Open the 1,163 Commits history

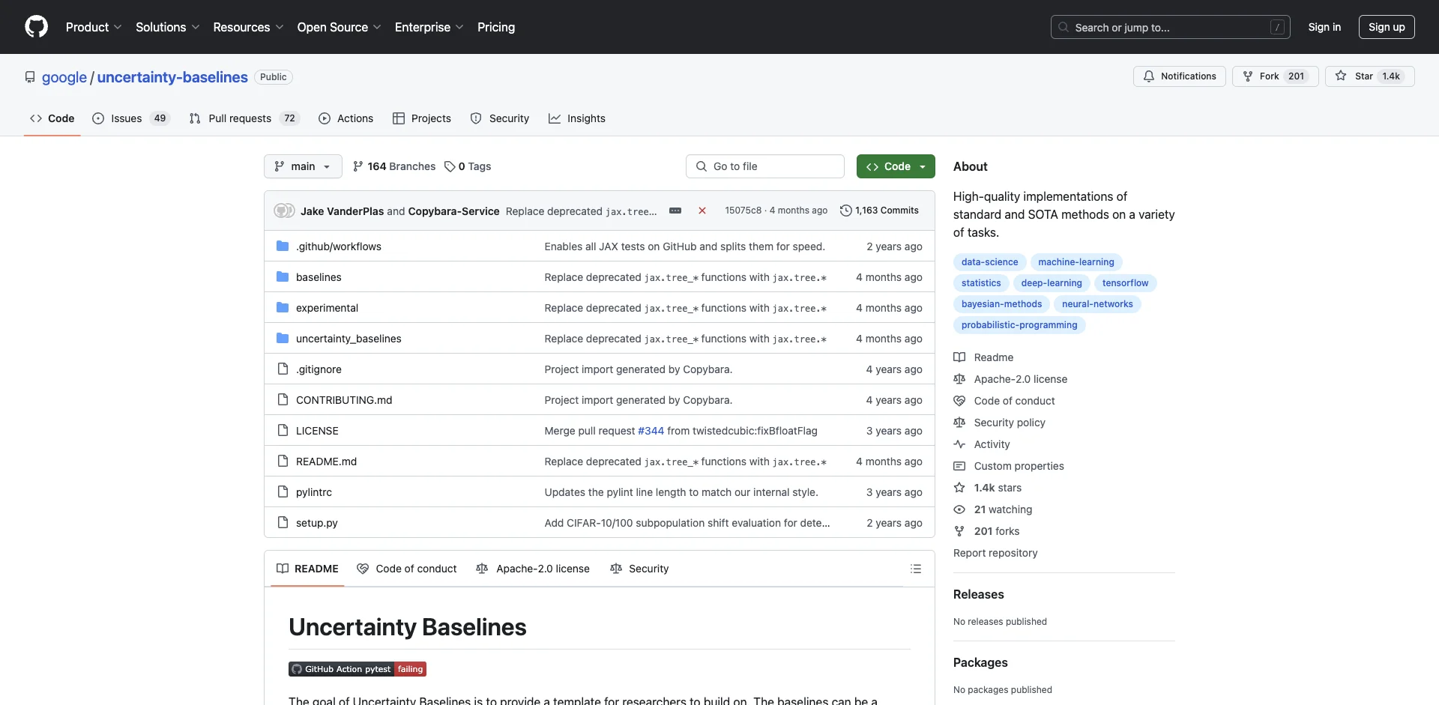click(x=879, y=211)
